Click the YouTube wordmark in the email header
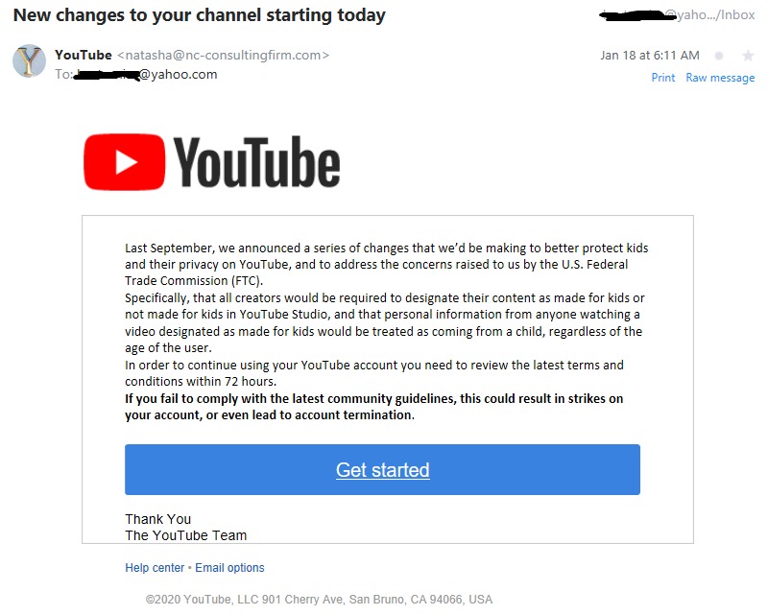 coord(256,162)
